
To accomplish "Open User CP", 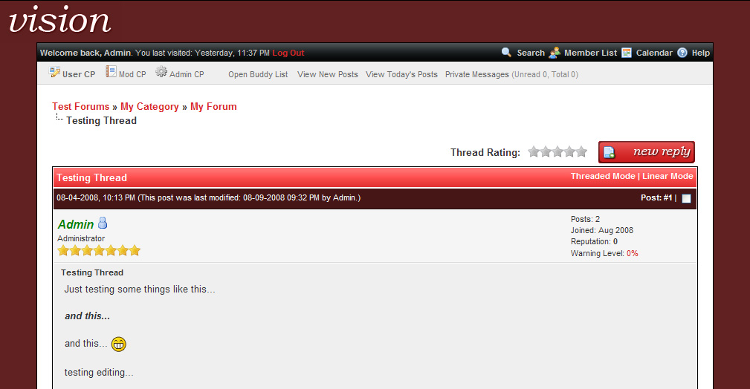I will [x=79, y=74].
